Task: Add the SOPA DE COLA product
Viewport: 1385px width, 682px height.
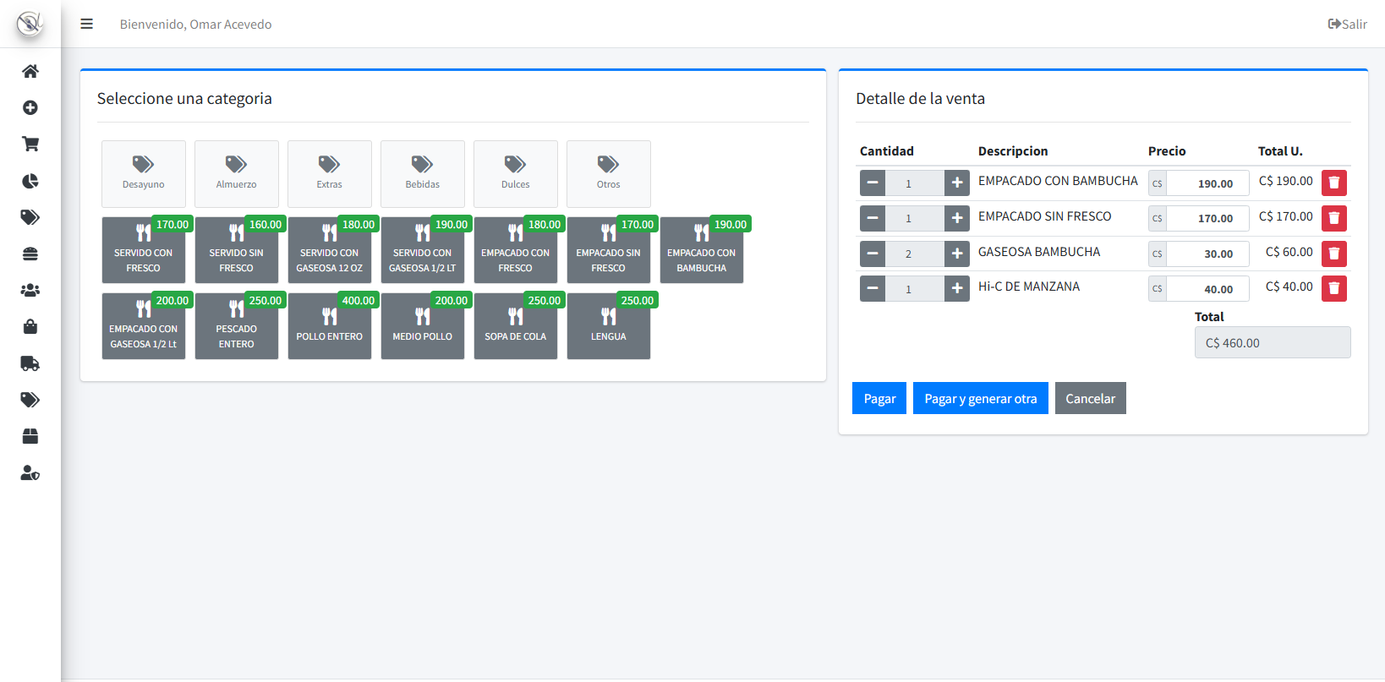Action: coord(516,326)
